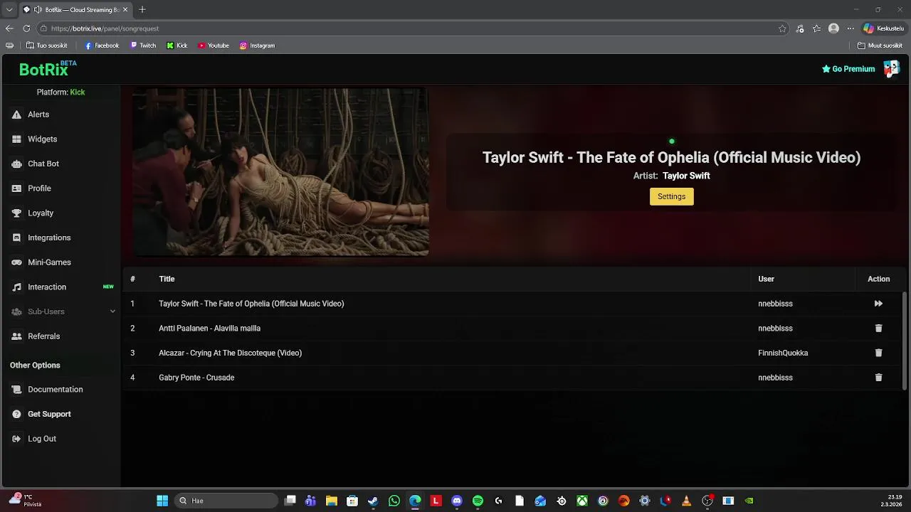The height and width of the screenshot is (512, 911).
Task: Open WhatsApp from the taskbar
Action: [x=394, y=501]
